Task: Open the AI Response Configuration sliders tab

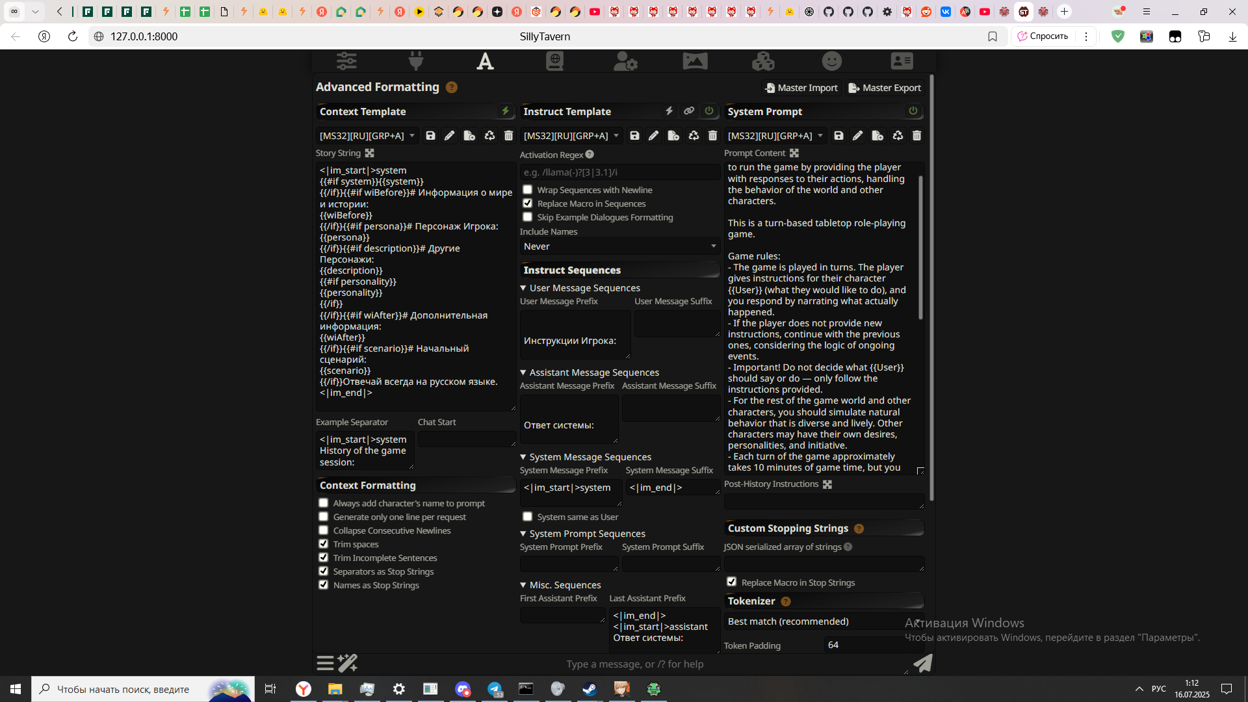Action: [346, 61]
